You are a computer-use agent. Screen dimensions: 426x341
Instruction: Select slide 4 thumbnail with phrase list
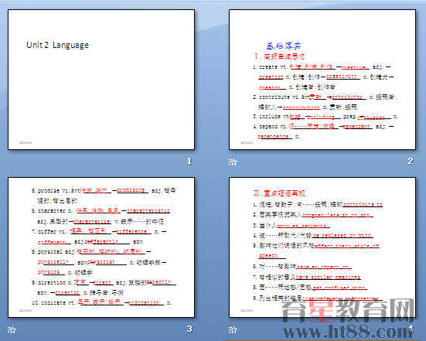pyautogui.click(x=322, y=247)
